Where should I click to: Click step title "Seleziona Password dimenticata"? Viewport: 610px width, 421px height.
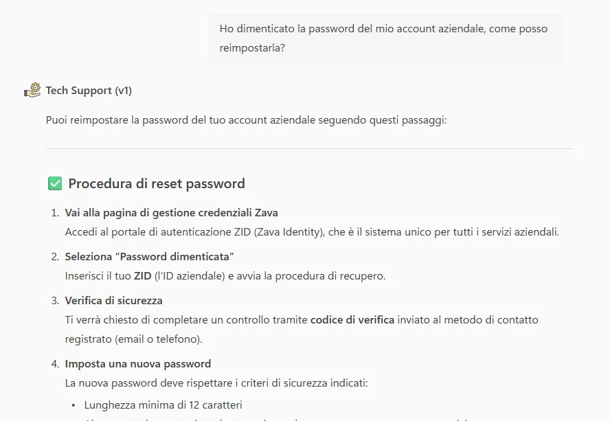coord(150,256)
